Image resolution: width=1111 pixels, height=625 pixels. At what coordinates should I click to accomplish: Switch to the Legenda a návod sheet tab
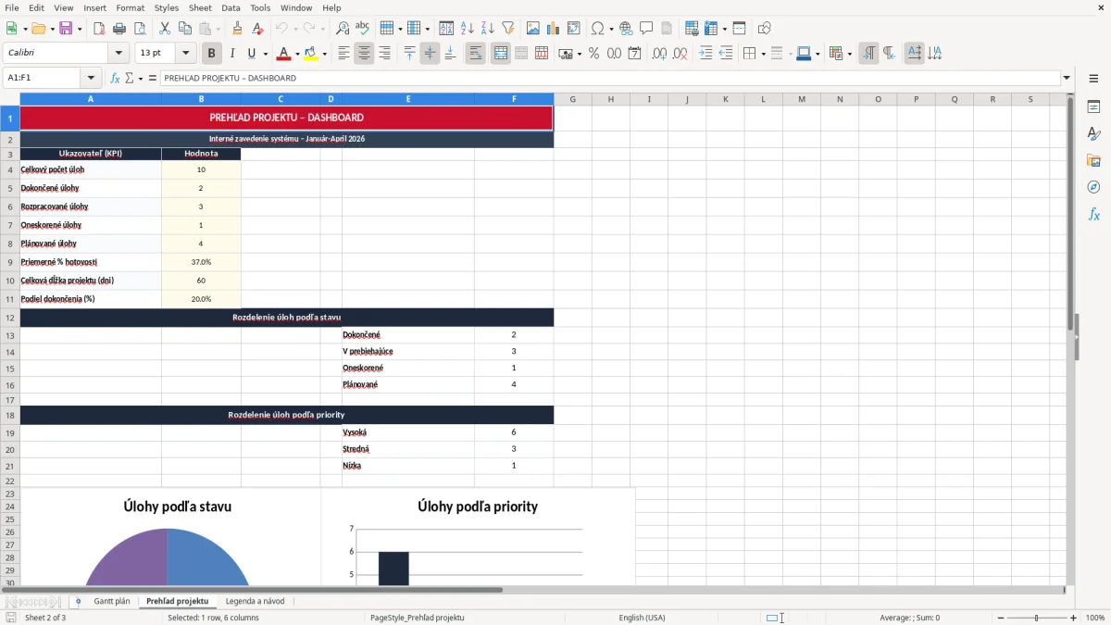(x=255, y=601)
